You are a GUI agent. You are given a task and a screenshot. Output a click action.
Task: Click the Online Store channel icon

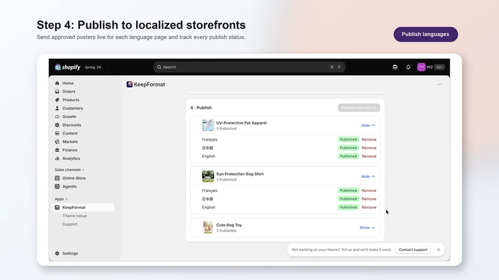[x=57, y=178]
